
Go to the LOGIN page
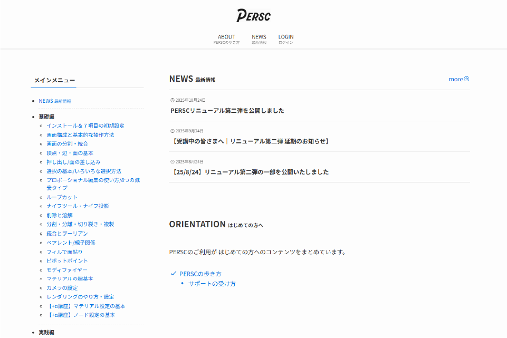click(x=286, y=39)
